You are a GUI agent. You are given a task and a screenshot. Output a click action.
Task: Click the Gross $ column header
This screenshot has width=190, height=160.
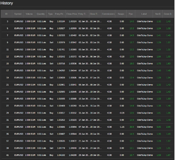click(168, 14)
